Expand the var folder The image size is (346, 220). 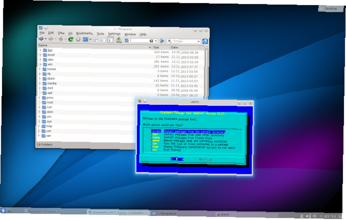click(39, 136)
